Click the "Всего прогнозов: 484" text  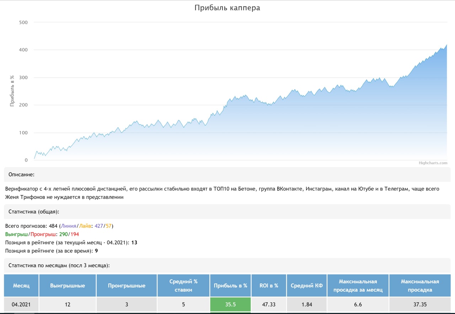[32, 226]
